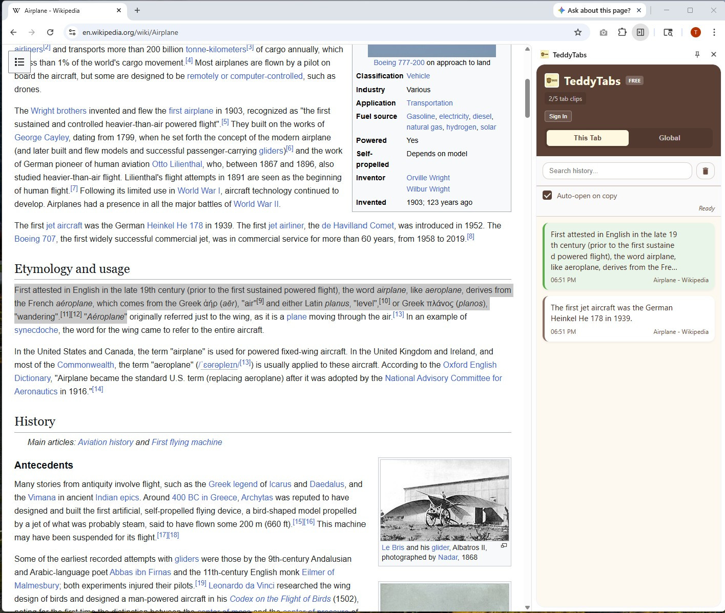Click the search-in-page toolbar icon
This screenshot has height=613, width=725.
coord(668,32)
